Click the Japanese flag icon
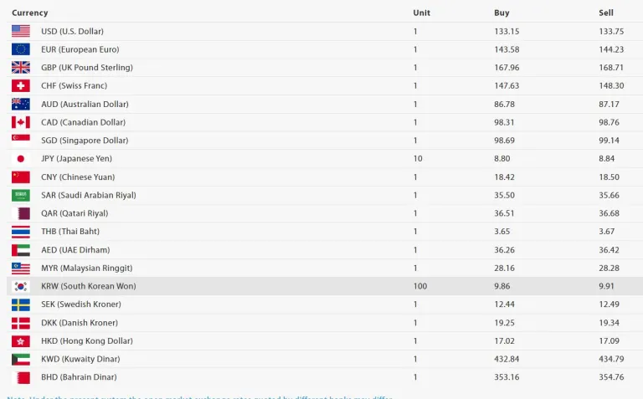 (21, 159)
